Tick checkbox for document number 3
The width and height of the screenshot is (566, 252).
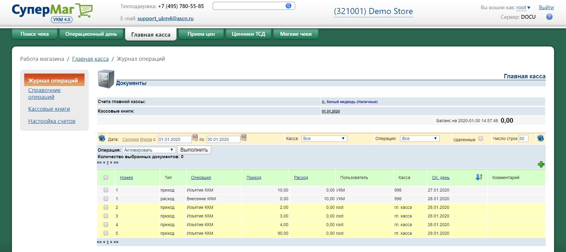click(x=106, y=216)
